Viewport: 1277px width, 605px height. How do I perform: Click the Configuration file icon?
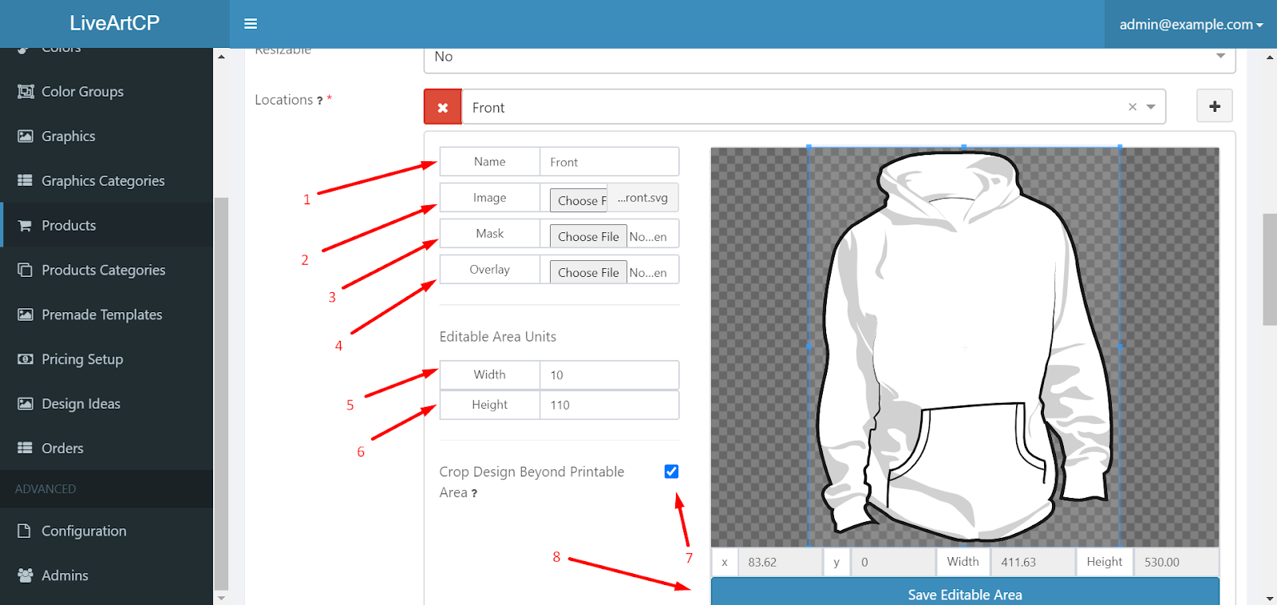point(25,531)
